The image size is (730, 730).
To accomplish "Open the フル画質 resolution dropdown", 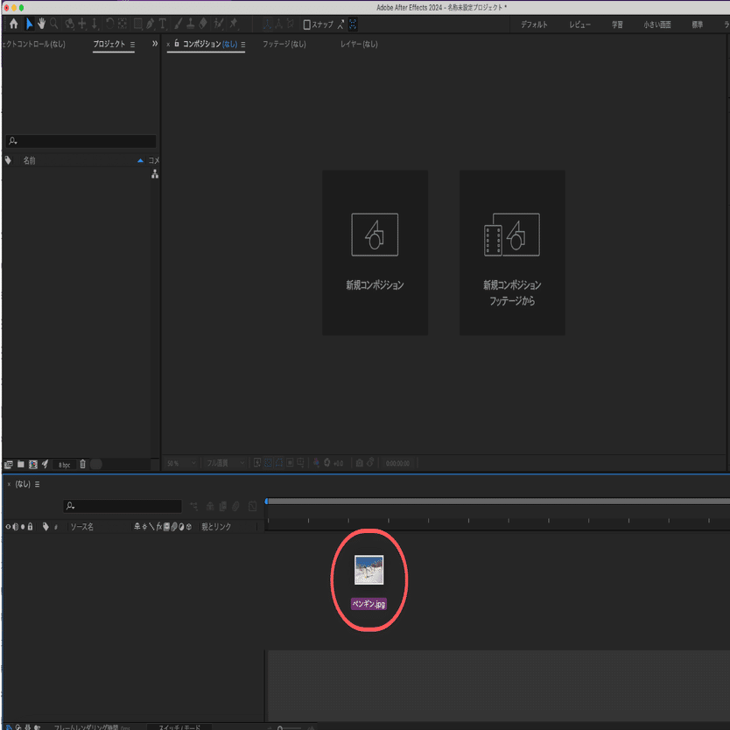I will tap(225, 463).
